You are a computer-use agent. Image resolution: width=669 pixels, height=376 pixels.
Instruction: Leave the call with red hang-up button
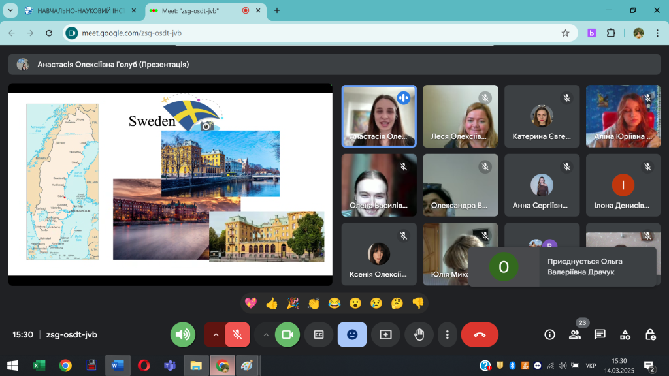pos(480,335)
